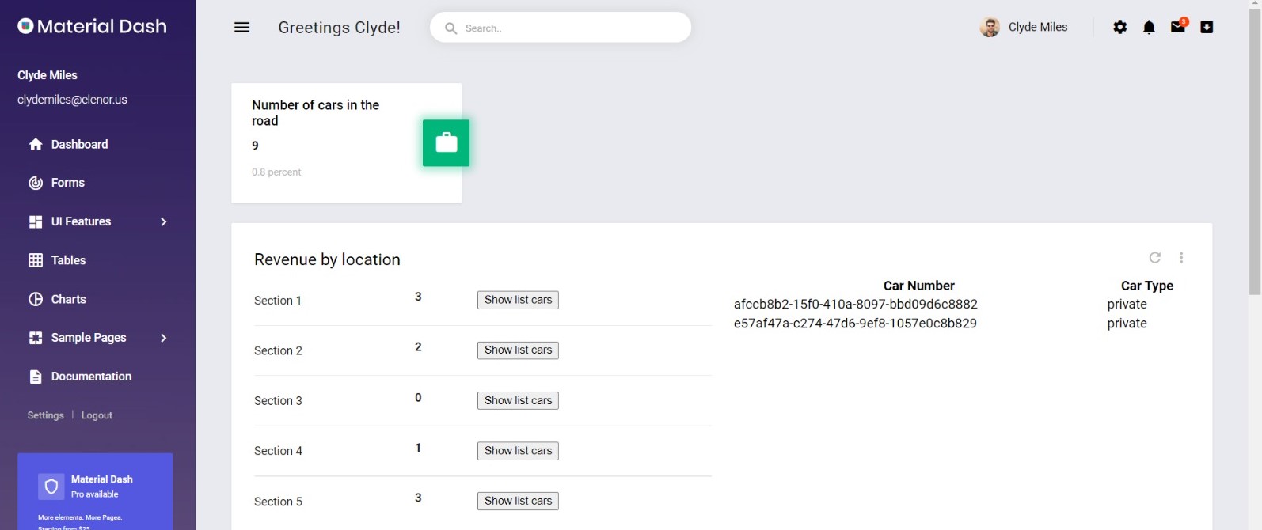Click the Section 1 label
Viewport: 1262px width, 530px height.
278,301
